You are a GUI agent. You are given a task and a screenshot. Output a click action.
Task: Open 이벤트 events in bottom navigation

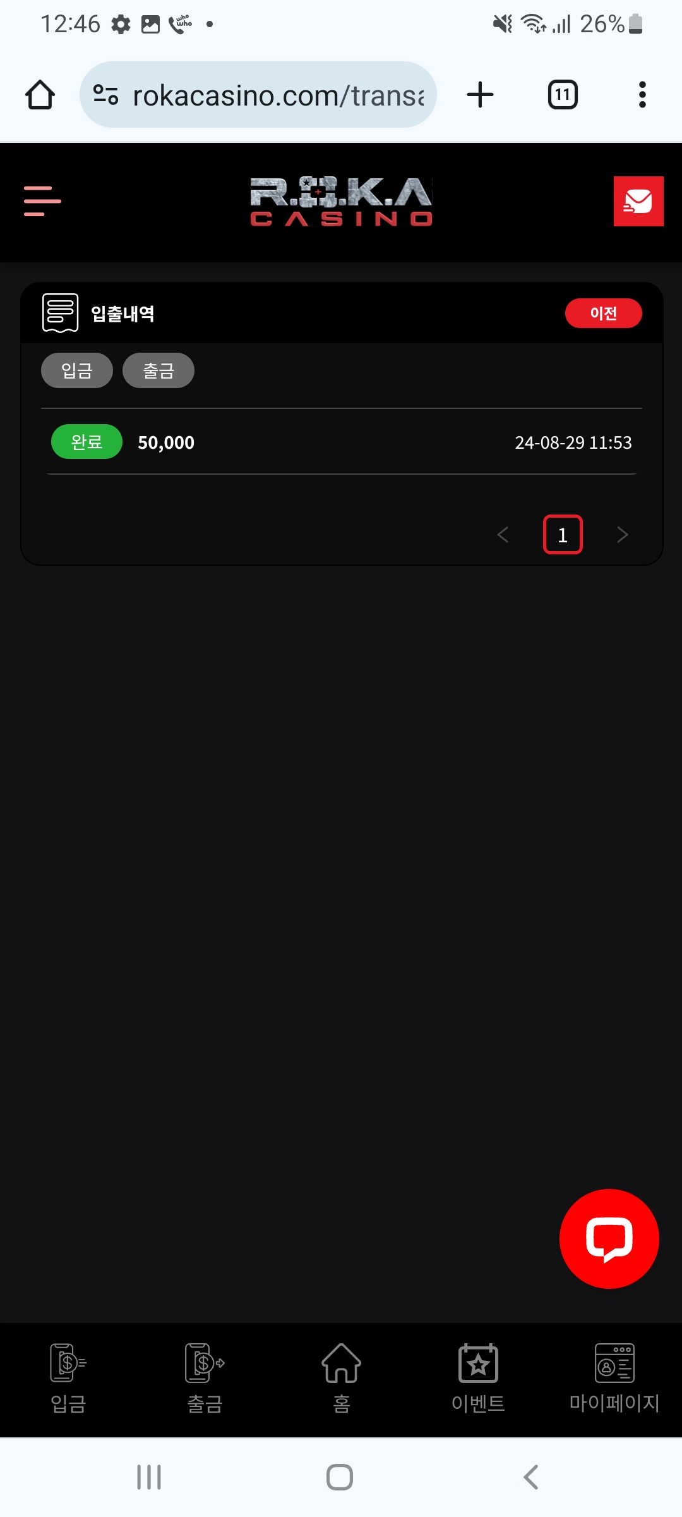pyautogui.click(x=478, y=1378)
